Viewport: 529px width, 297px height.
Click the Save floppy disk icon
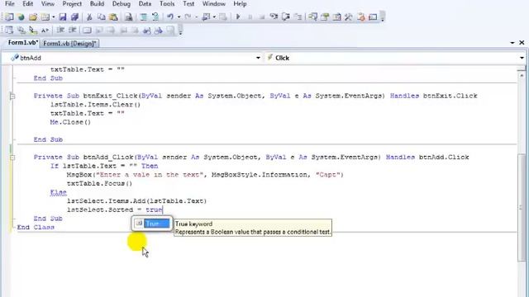63,16
